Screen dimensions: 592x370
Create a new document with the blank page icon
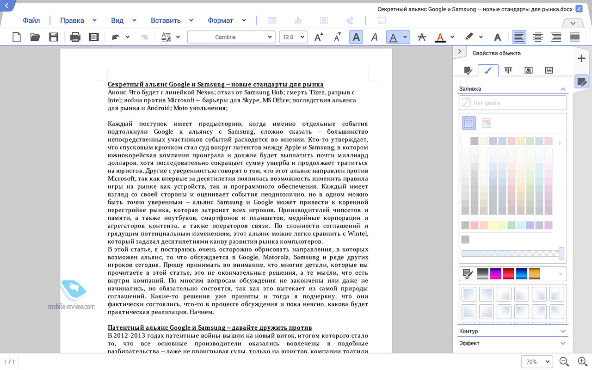(17, 37)
